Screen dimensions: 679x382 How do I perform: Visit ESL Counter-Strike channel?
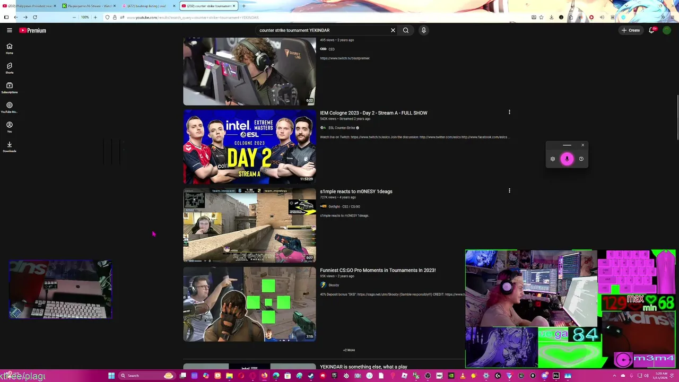(x=342, y=128)
